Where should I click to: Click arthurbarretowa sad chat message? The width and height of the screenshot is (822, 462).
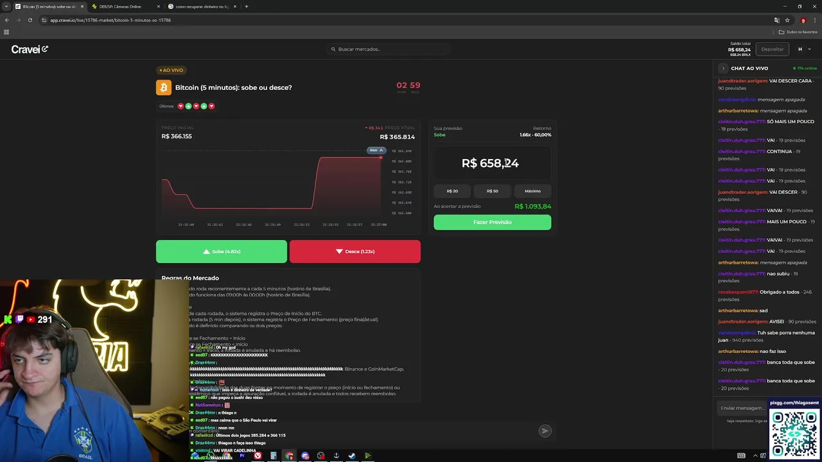click(743, 311)
